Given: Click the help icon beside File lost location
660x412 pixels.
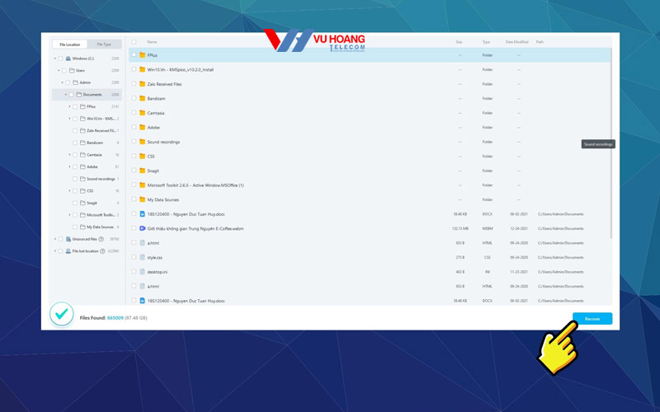Looking at the screenshot, I should (101, 251).
